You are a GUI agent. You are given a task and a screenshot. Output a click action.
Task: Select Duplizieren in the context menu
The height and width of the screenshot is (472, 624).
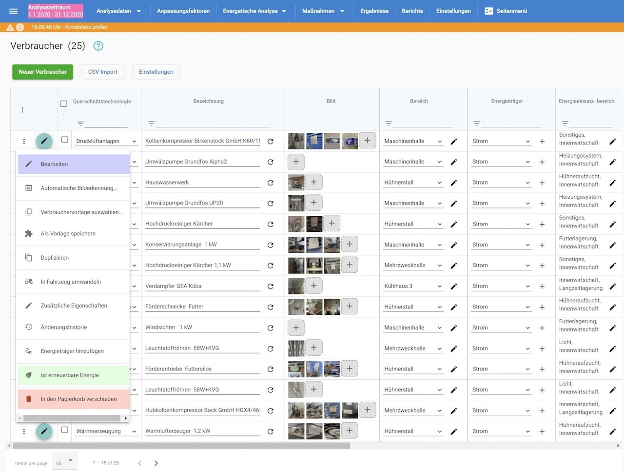(x=55, y=258)
